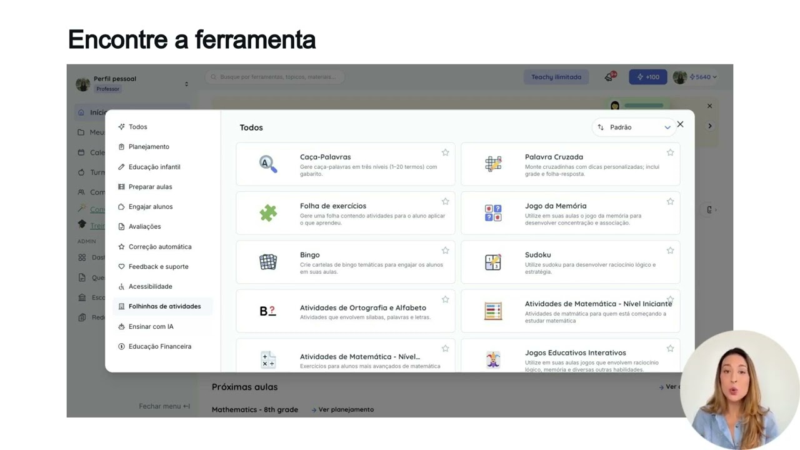Dismiss the banner behind the dialog

pyautogui.click(x=709, y=106)
